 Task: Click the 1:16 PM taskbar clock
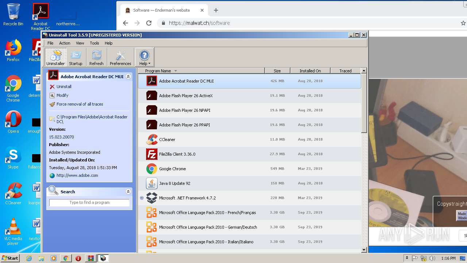(x=448, y=258)
